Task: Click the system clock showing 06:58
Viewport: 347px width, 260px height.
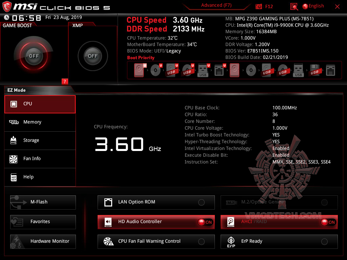Action: click(26, 18)
